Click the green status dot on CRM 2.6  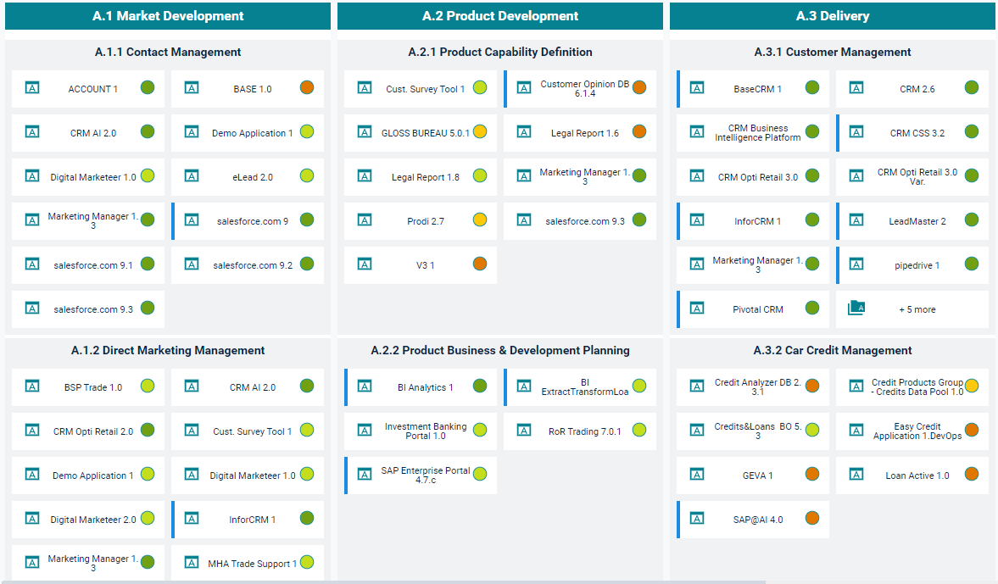pyautogui.click(x=972, y=87)
